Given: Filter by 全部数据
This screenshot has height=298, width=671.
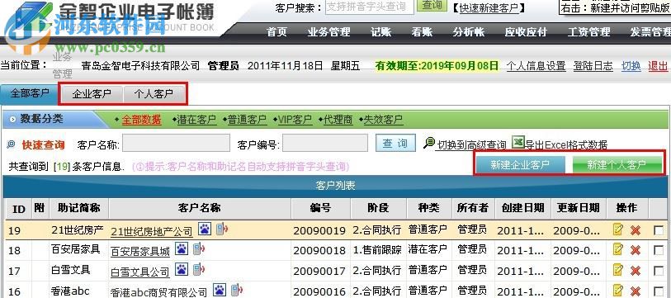Looking at the screenshot, I should pyautogui.click(x=142, y=120).
